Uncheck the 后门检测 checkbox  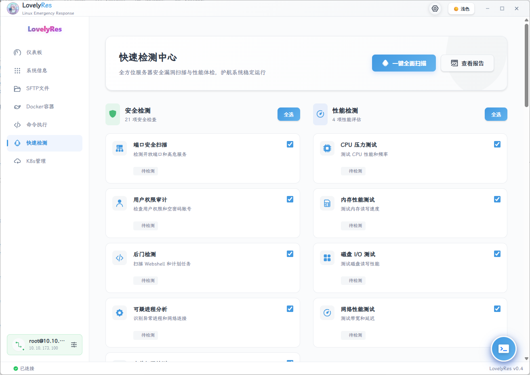290,254
